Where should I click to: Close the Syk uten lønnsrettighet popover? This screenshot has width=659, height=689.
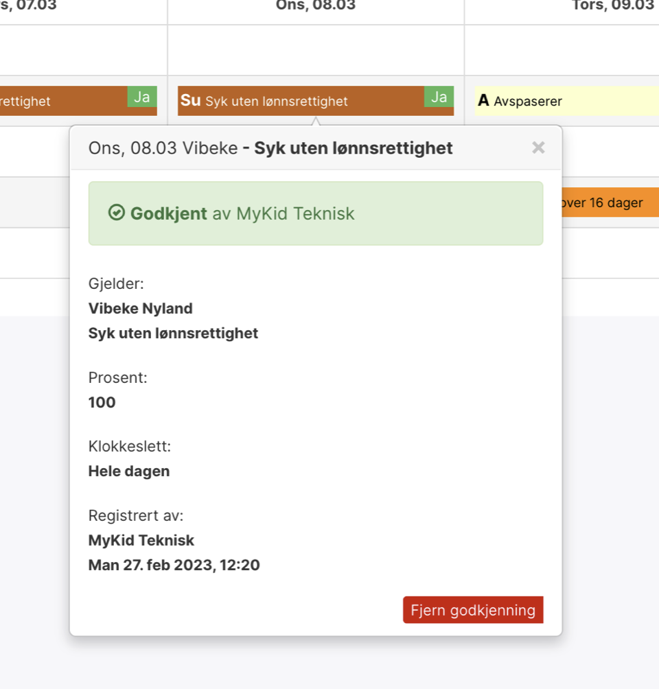538,148
